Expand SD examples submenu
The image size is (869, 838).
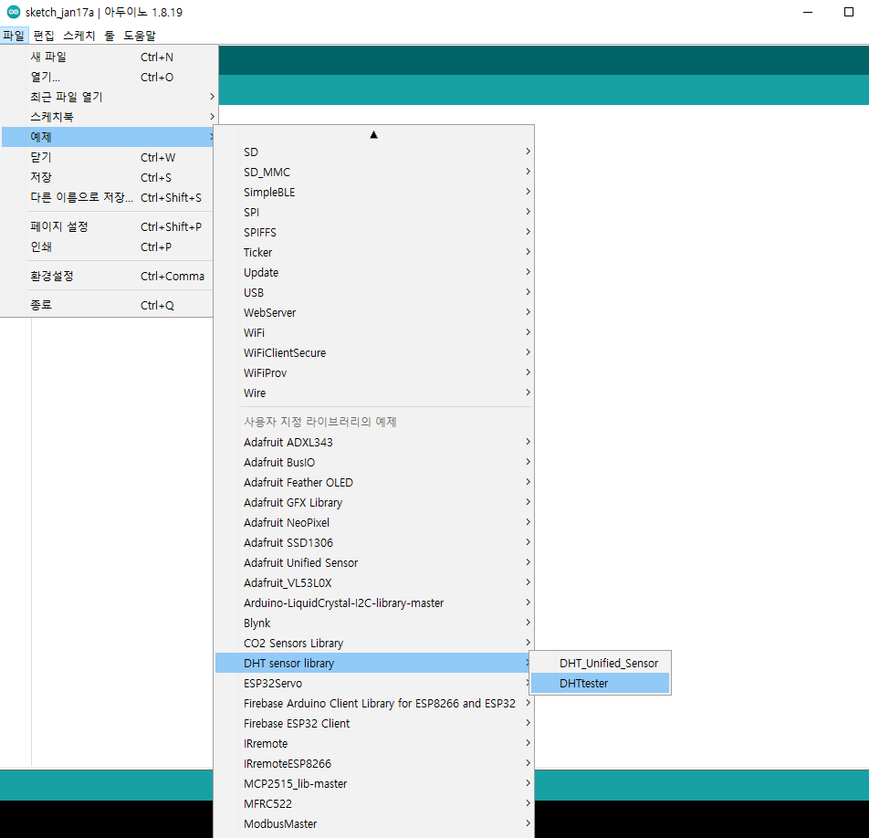[x=374, y=152]
